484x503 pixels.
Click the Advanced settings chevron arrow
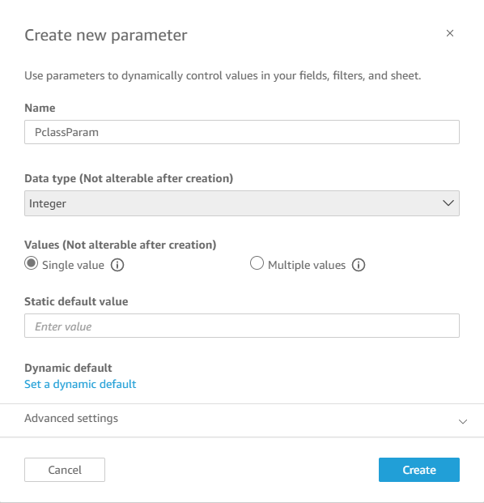pyautogui.click(x=462, y=421)
